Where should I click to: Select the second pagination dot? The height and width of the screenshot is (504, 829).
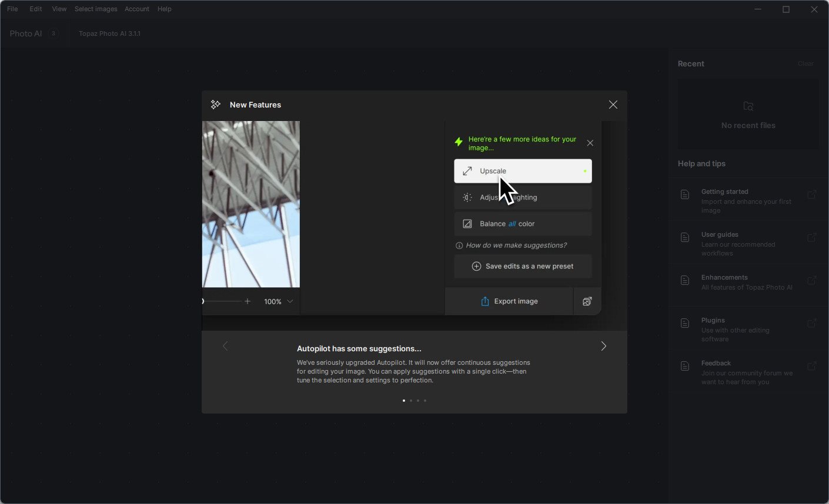click(x=410, y=401)
